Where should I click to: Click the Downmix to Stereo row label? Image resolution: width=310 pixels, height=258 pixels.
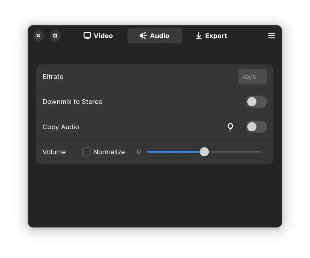73,102
